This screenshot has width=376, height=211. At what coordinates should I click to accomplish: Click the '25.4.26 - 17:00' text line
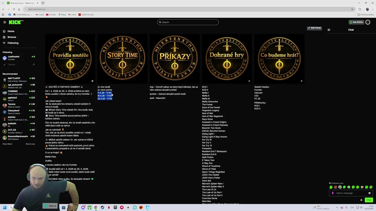pos(105,99)
